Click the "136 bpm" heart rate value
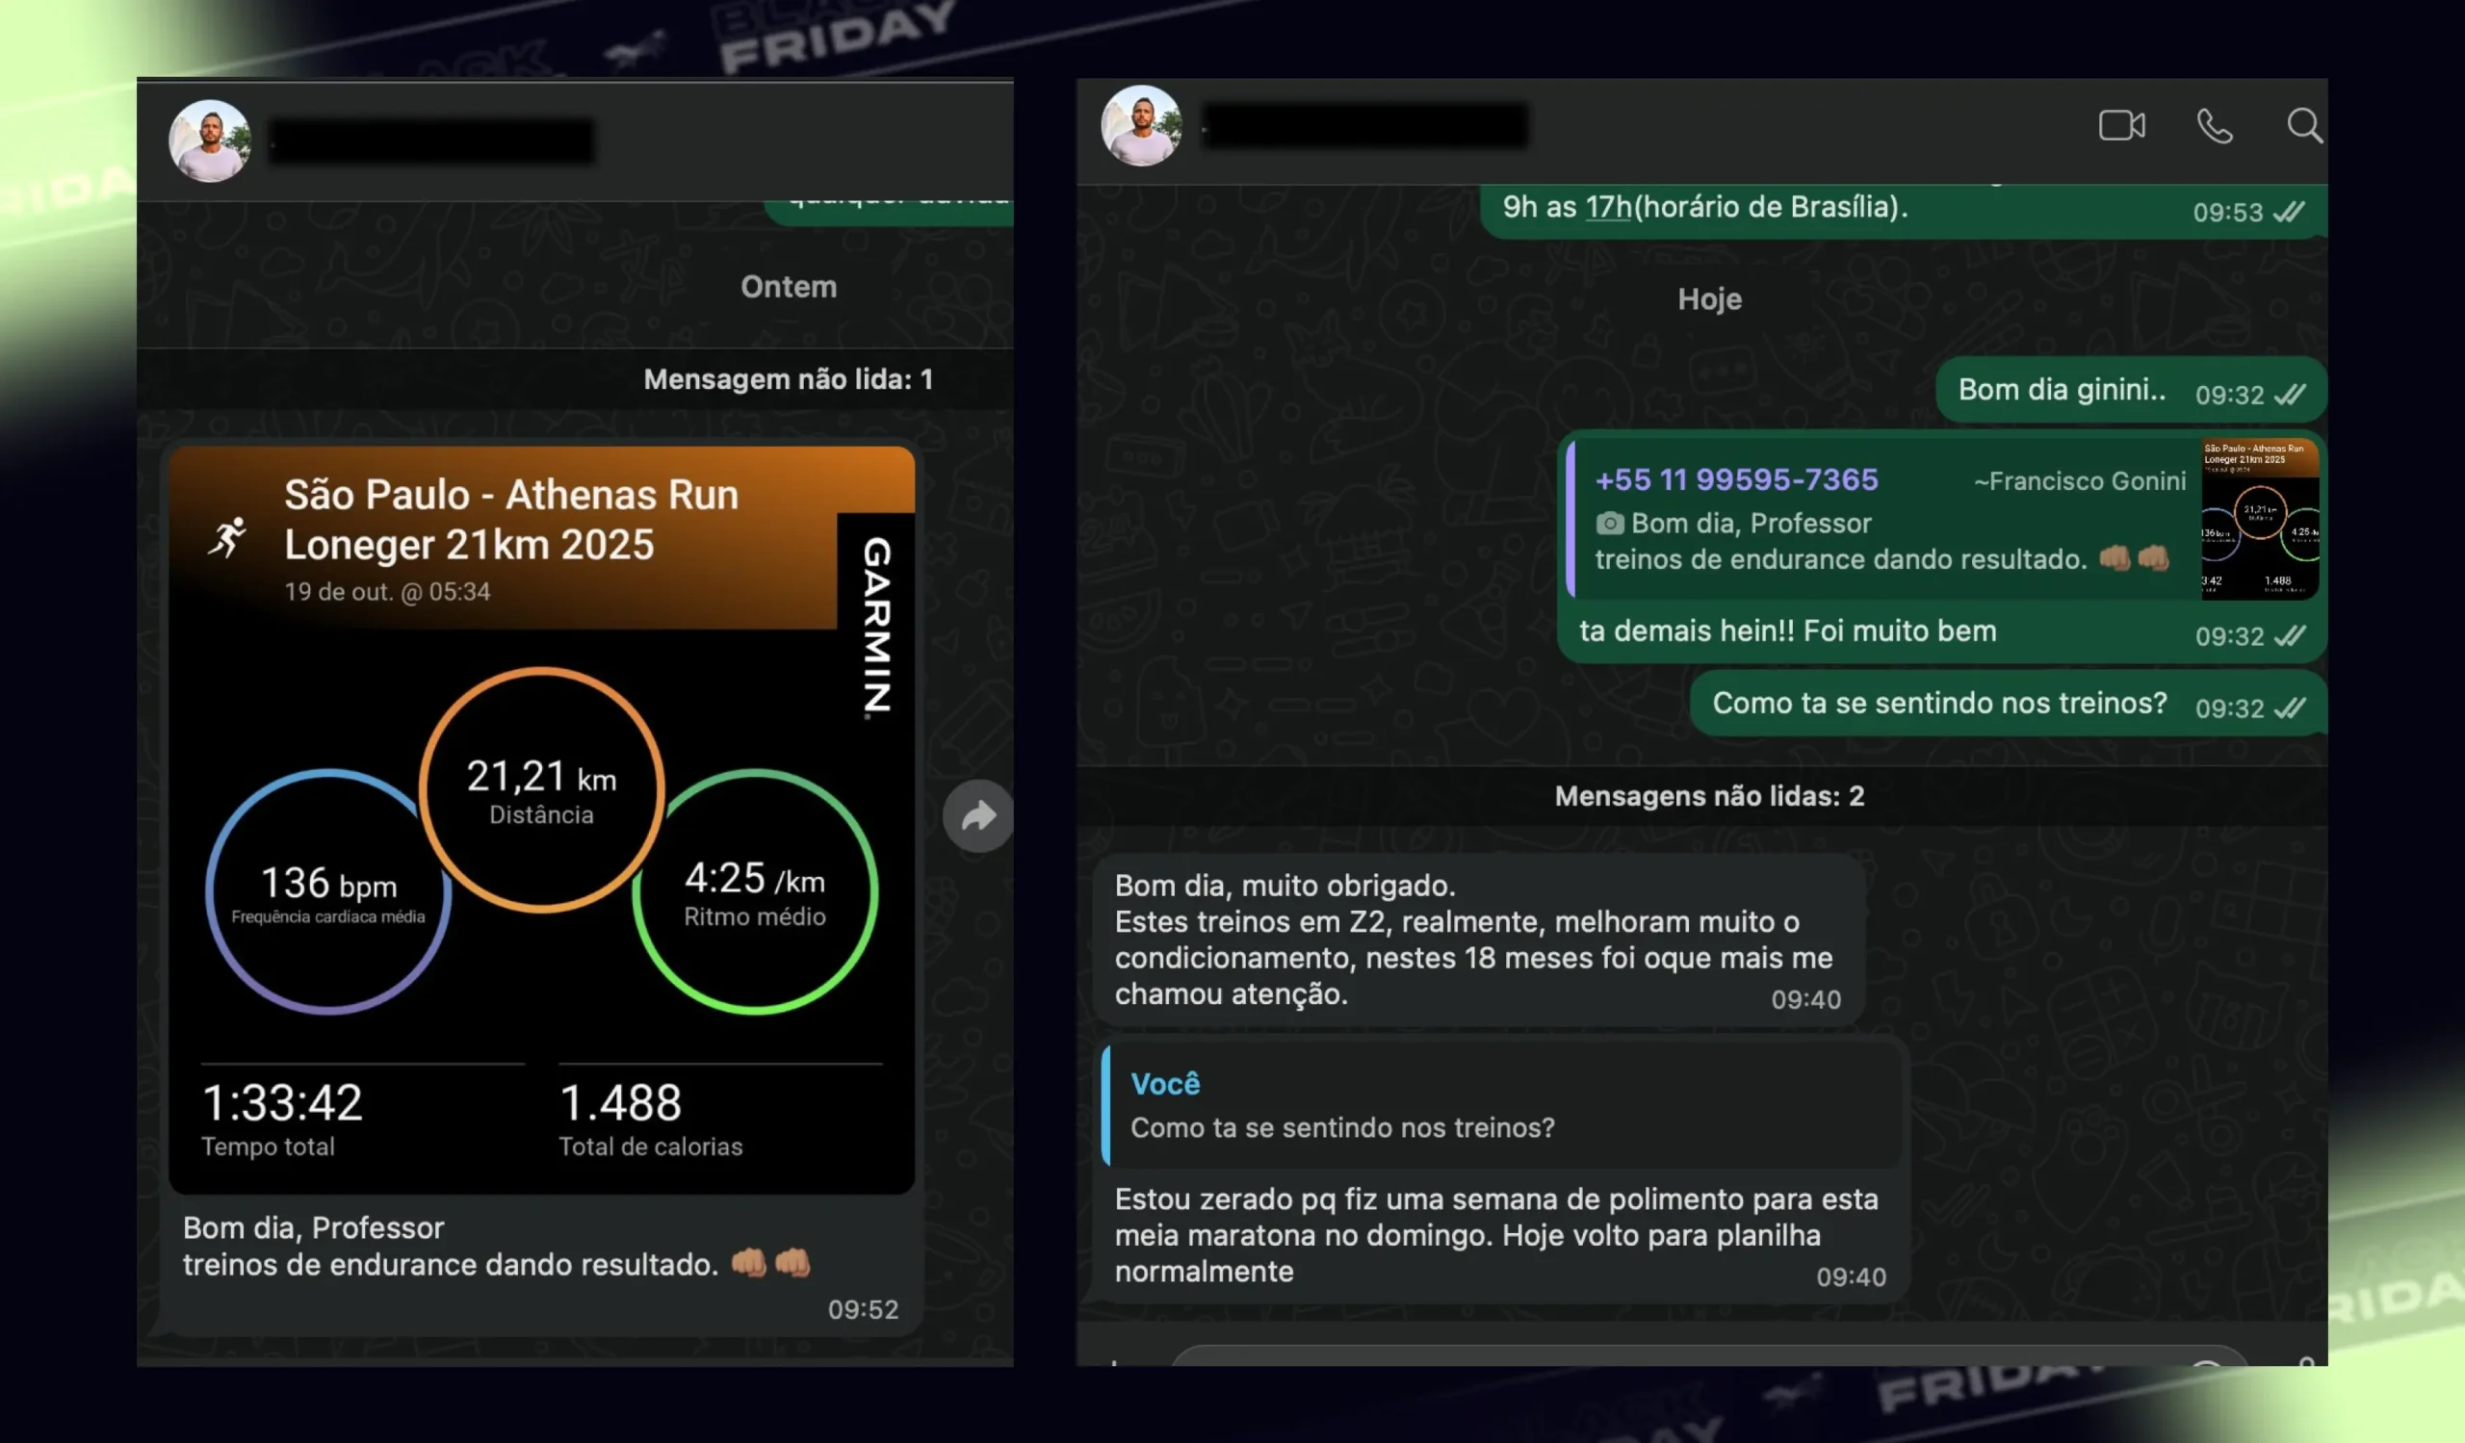Image resolution: width=2465 pixels, height=1443 pixels. (x=328, y=884)
